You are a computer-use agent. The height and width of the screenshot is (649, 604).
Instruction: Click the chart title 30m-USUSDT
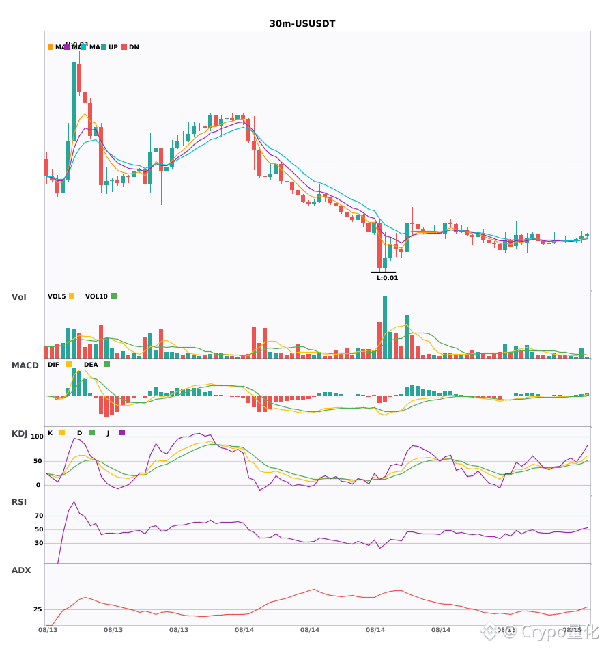pos(302,24)
